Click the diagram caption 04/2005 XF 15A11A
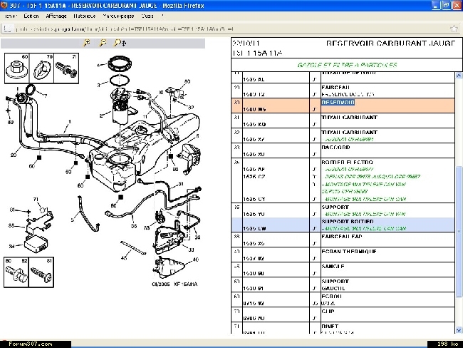The width and height of the screenshot is (463, 348). pos(175,284)
